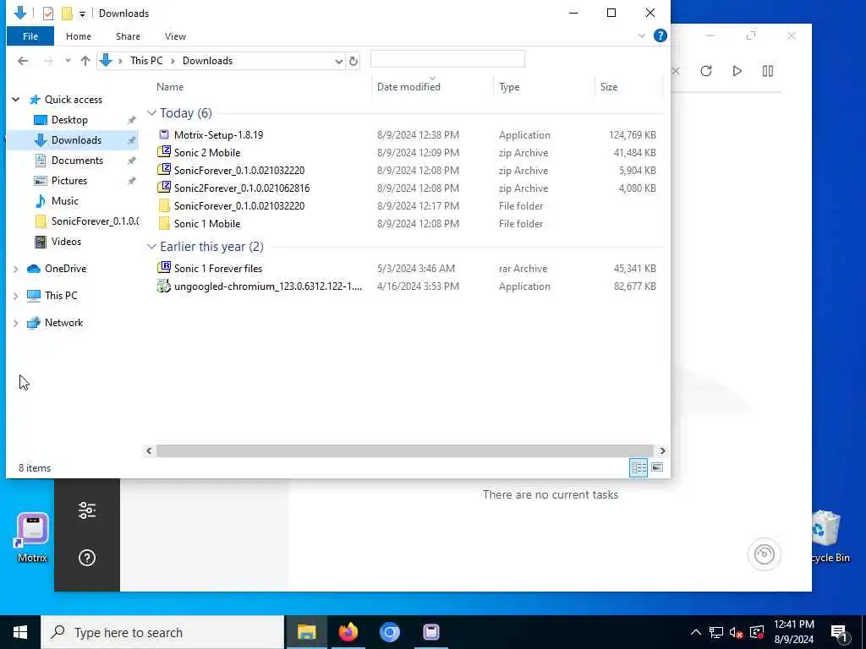Open Motrix from taskbar
Image resolution: width=866 pixels, height=649 pixels.
[x=430, y=632]
